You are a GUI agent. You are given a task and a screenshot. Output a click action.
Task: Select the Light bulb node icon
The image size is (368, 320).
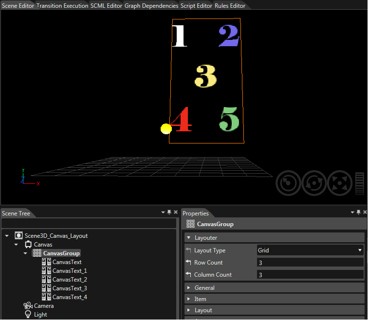click(28, 314)
